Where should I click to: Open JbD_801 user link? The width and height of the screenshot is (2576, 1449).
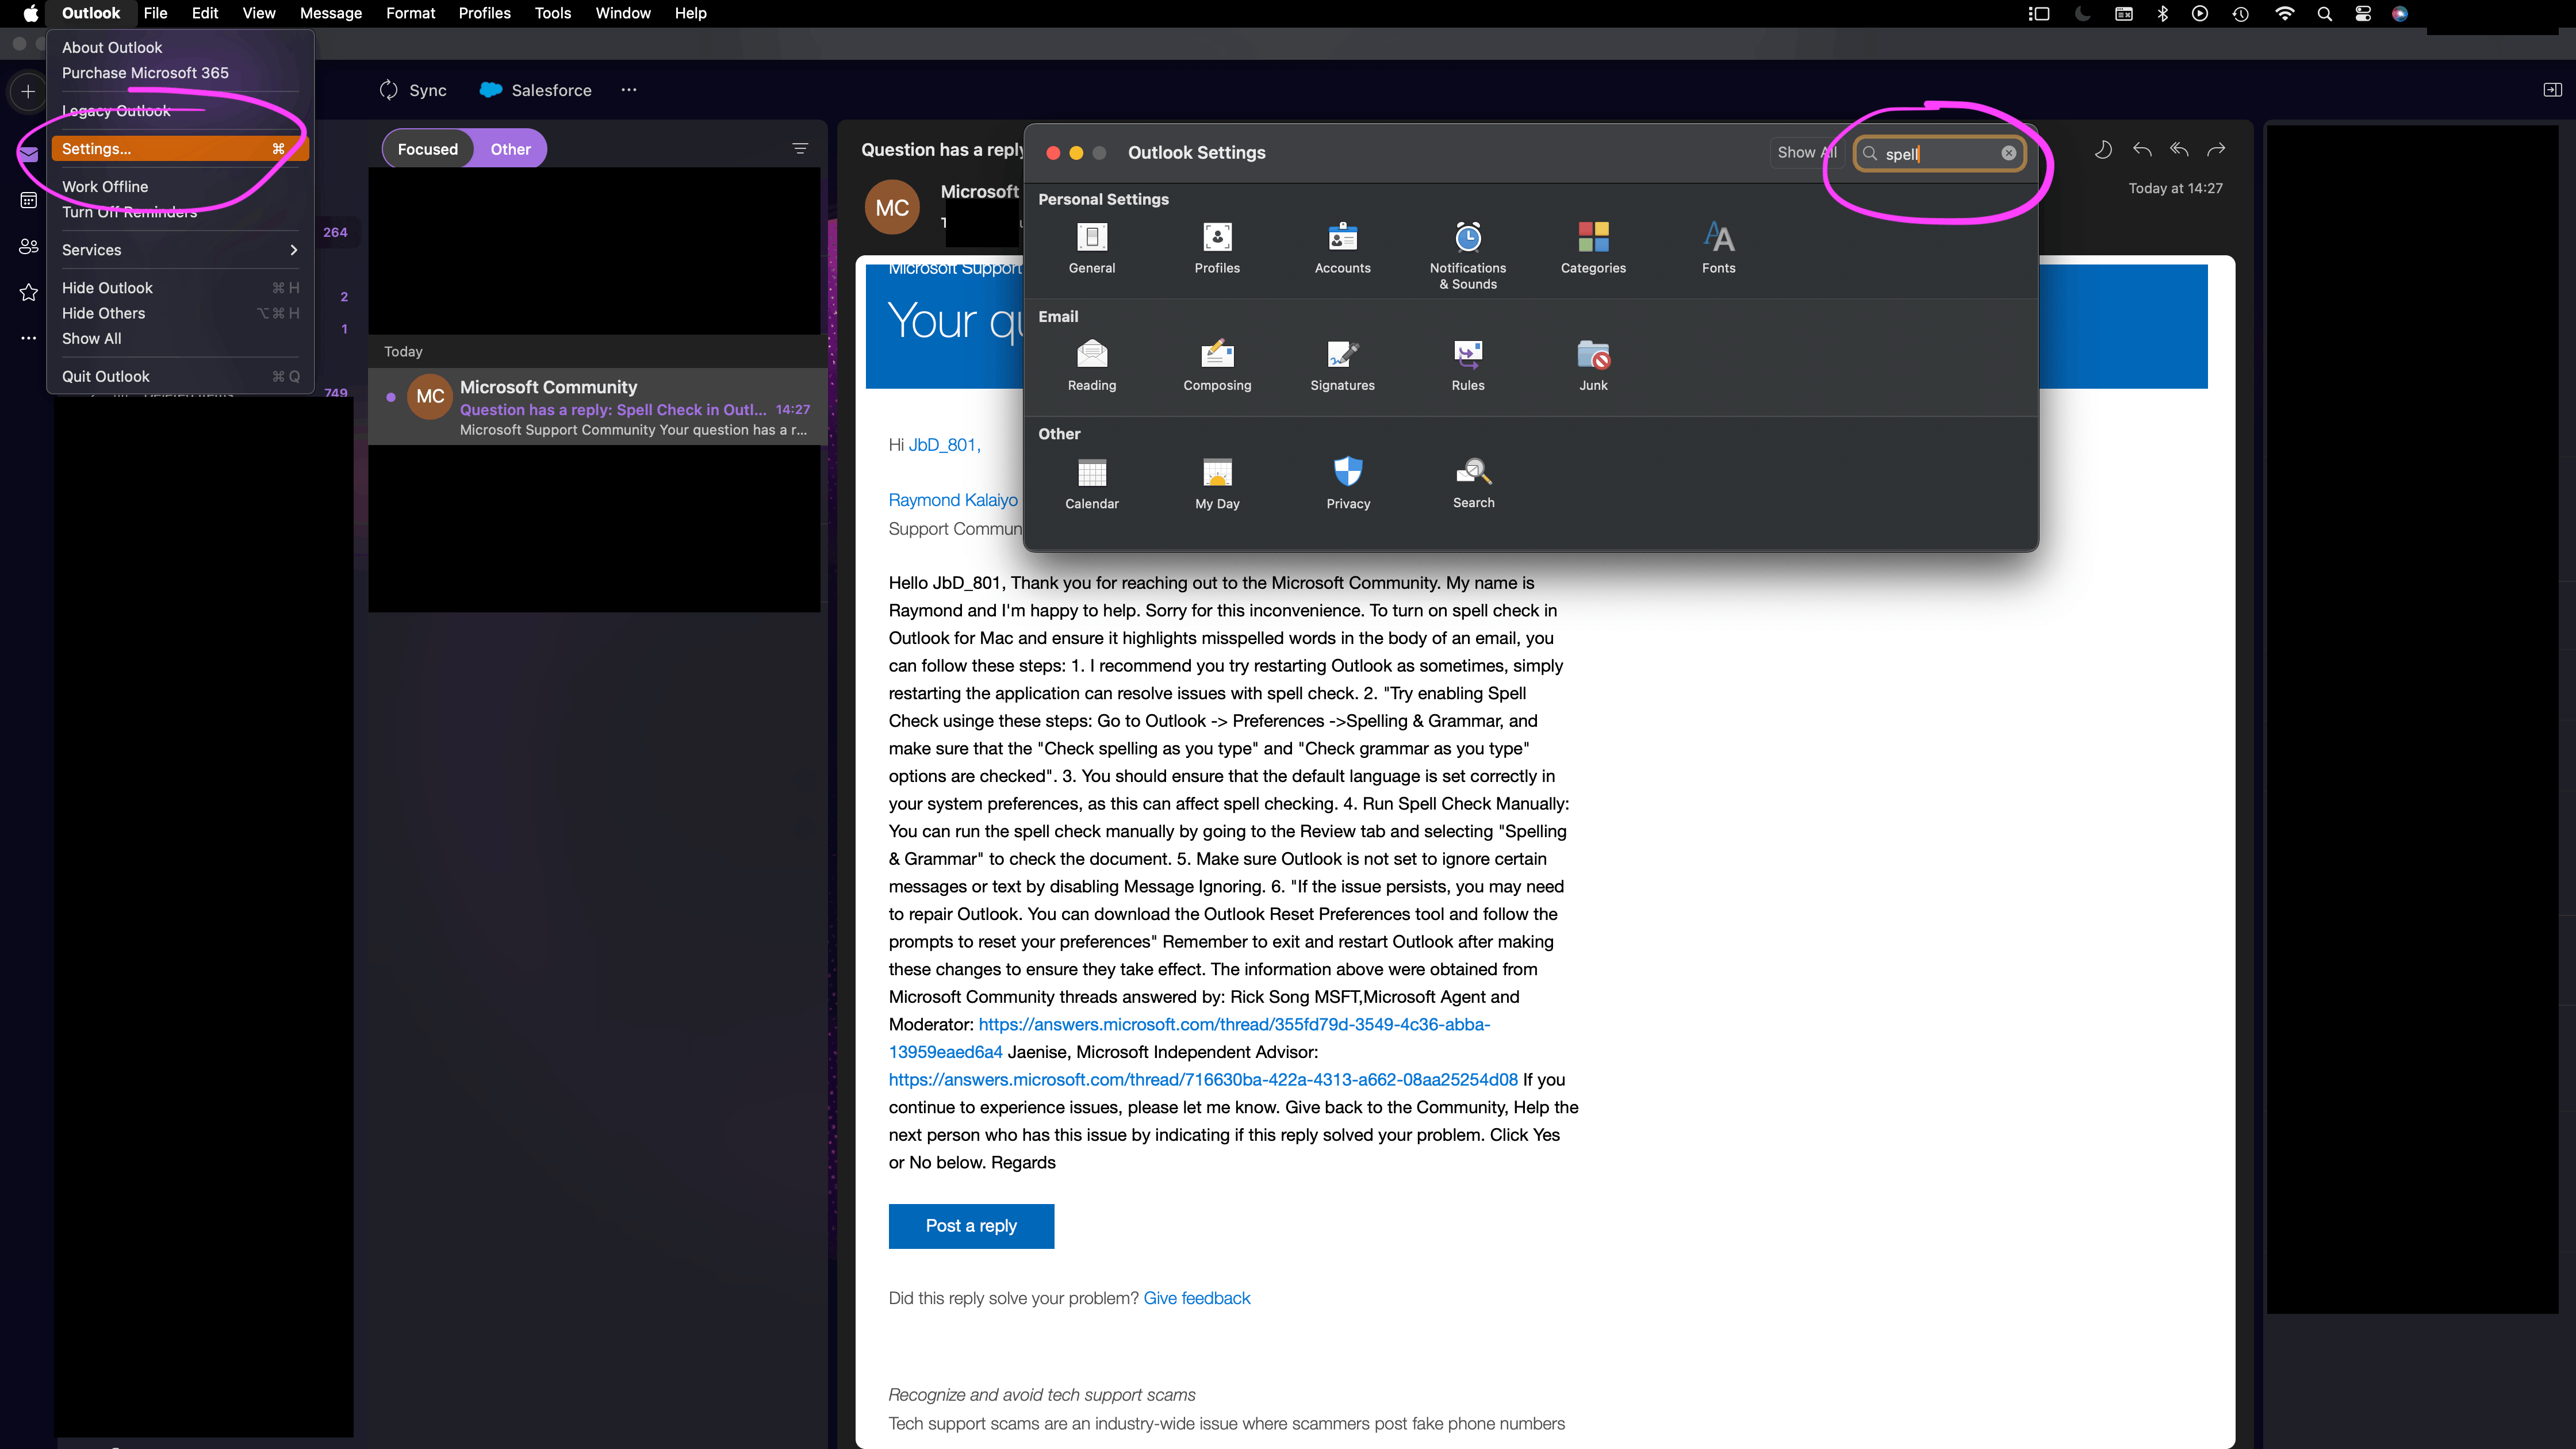point(944,445)
